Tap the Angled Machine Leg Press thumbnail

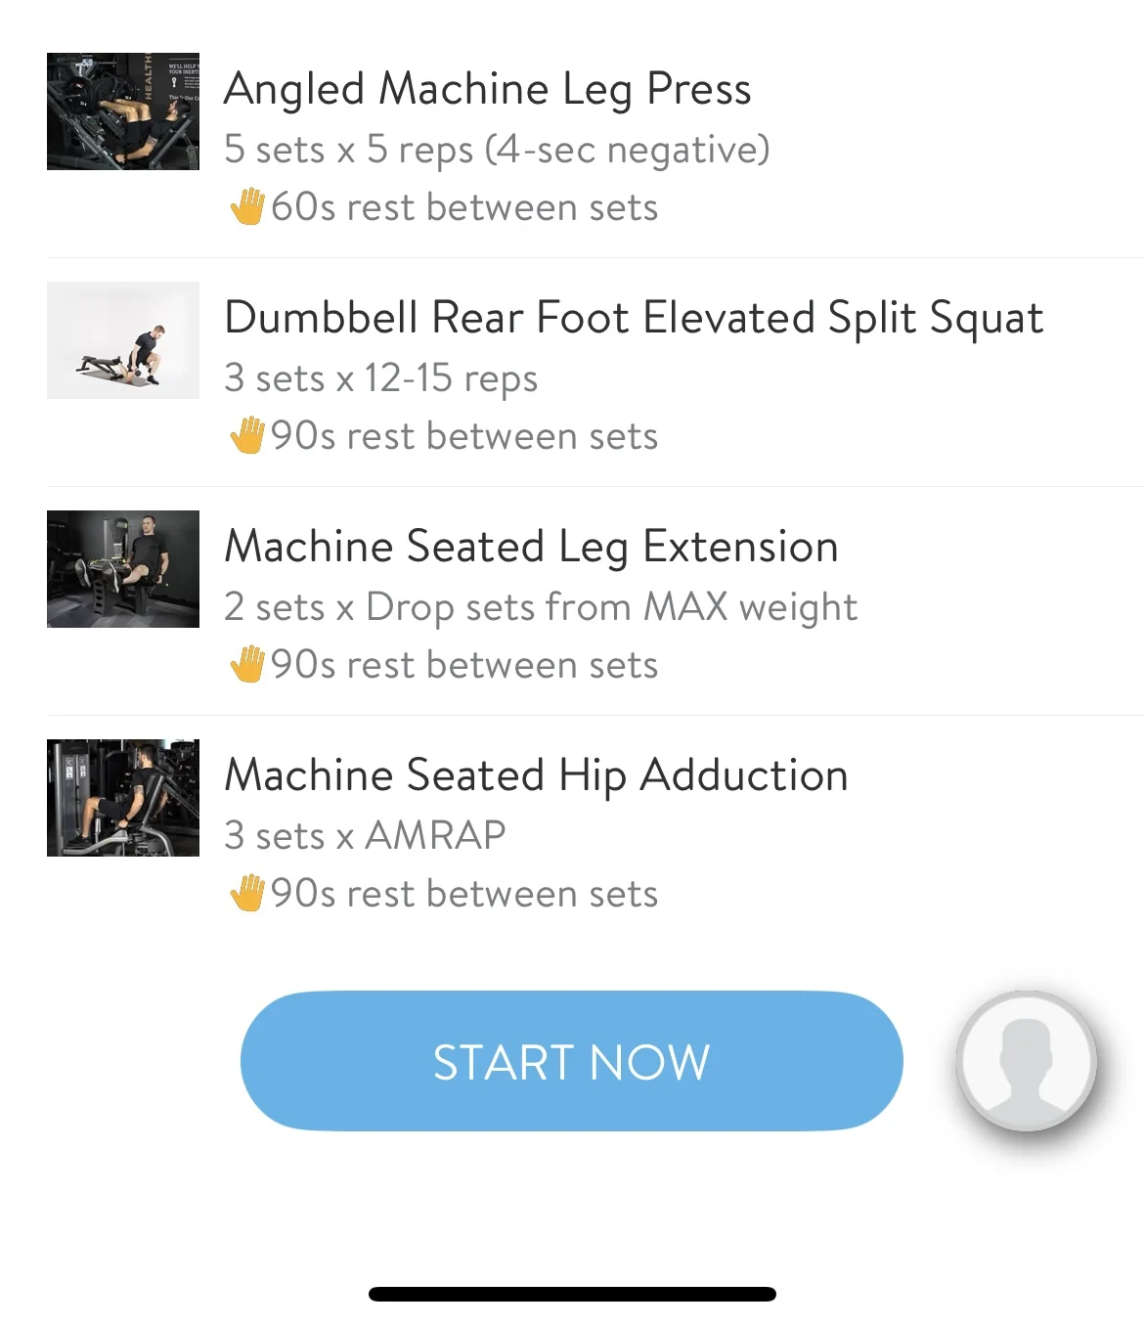[x=123, y=111]
